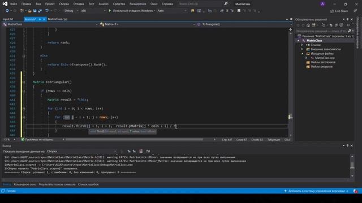Click the highlighted toolbar icon after Авто dropdown

coord(192,11)
